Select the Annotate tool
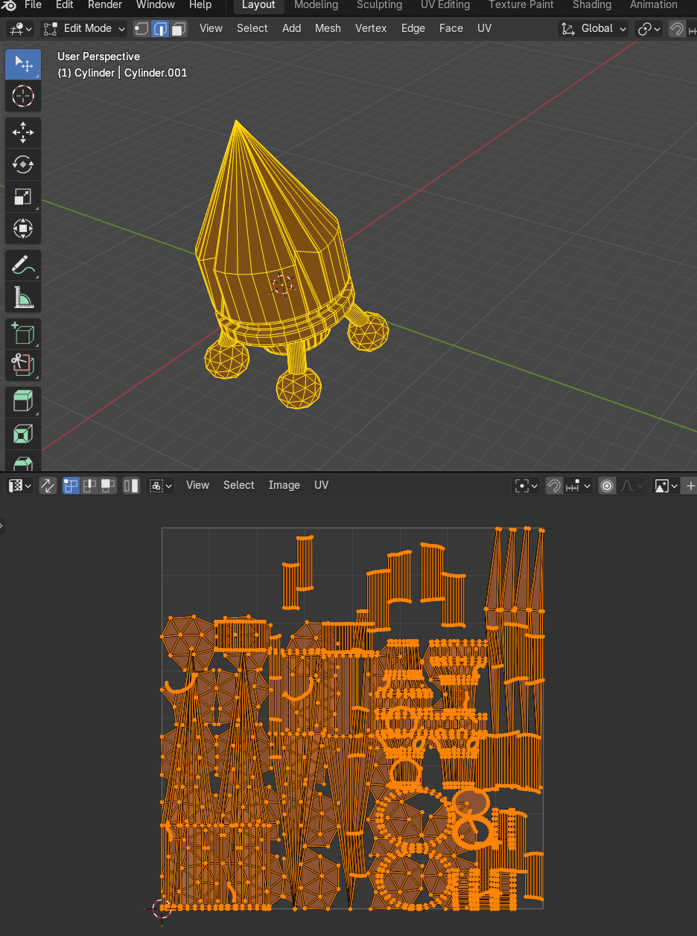697x936 pixels. (23, 264)
